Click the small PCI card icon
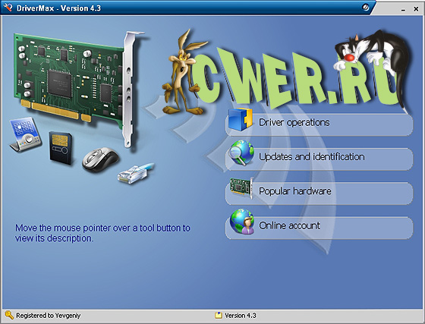 coord(241,187)
